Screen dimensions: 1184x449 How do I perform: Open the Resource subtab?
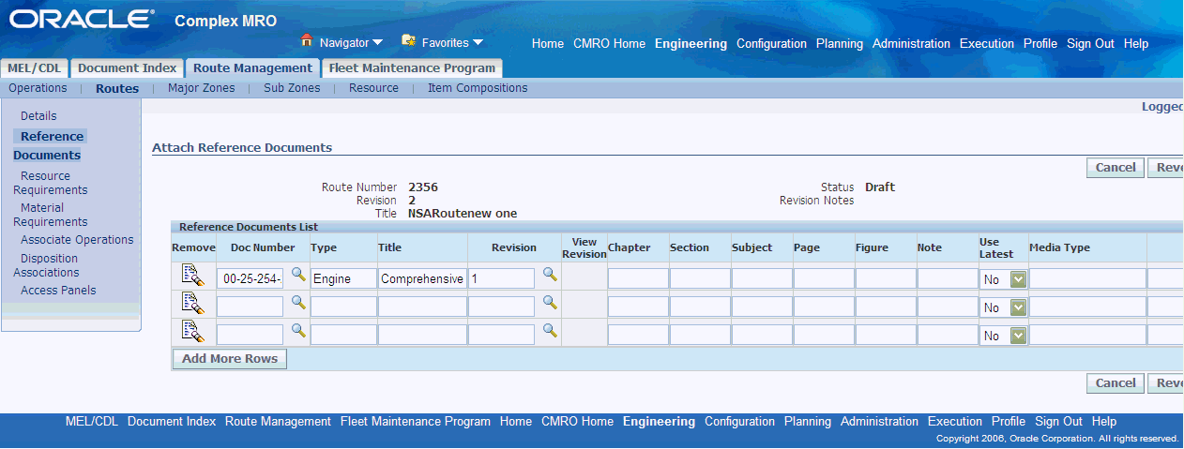pyautogui.click(x=373, y=88)
